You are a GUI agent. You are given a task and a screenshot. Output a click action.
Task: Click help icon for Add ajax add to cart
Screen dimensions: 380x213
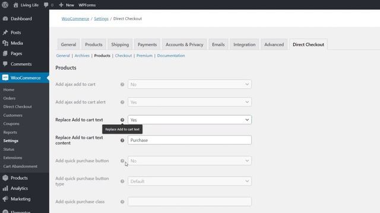122,84
